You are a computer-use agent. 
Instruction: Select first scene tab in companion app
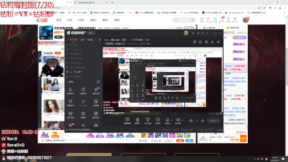click(x=74, y=40)
